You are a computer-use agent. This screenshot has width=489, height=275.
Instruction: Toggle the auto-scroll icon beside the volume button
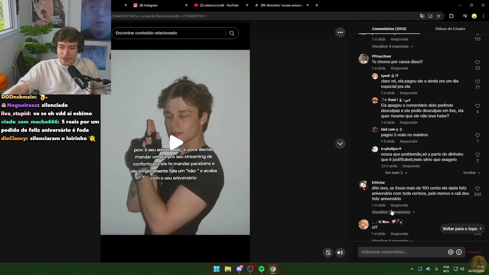click(x=328, y=252)
